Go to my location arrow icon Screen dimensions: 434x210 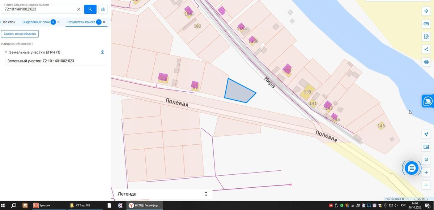426,134
